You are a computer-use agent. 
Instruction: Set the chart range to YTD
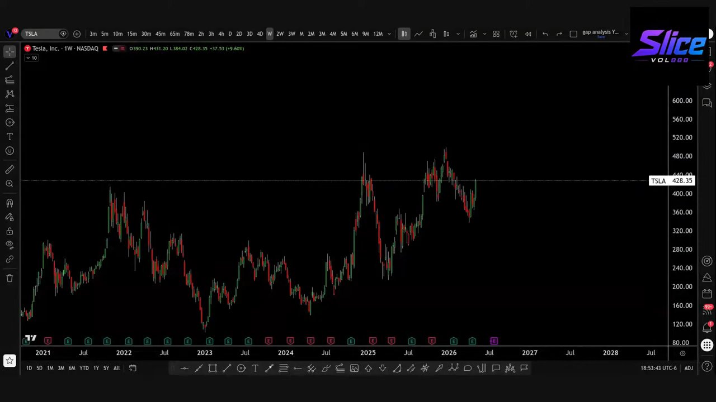click(x=84, y=368)
